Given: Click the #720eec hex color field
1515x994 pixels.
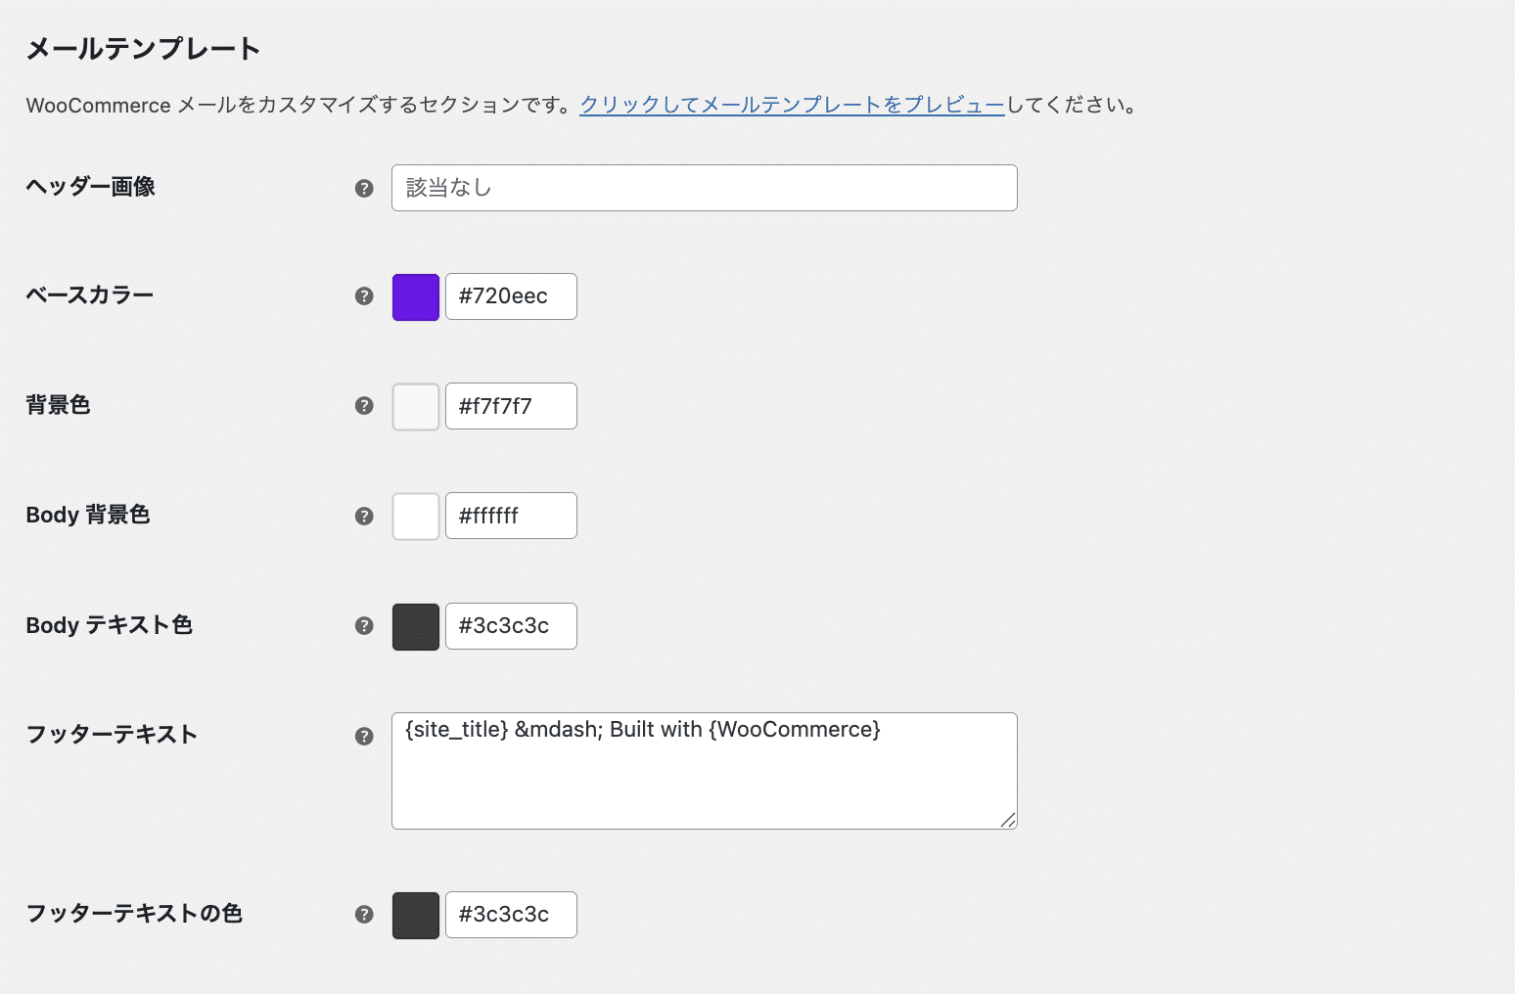Looking at the screenshot, I should [511, 296].
